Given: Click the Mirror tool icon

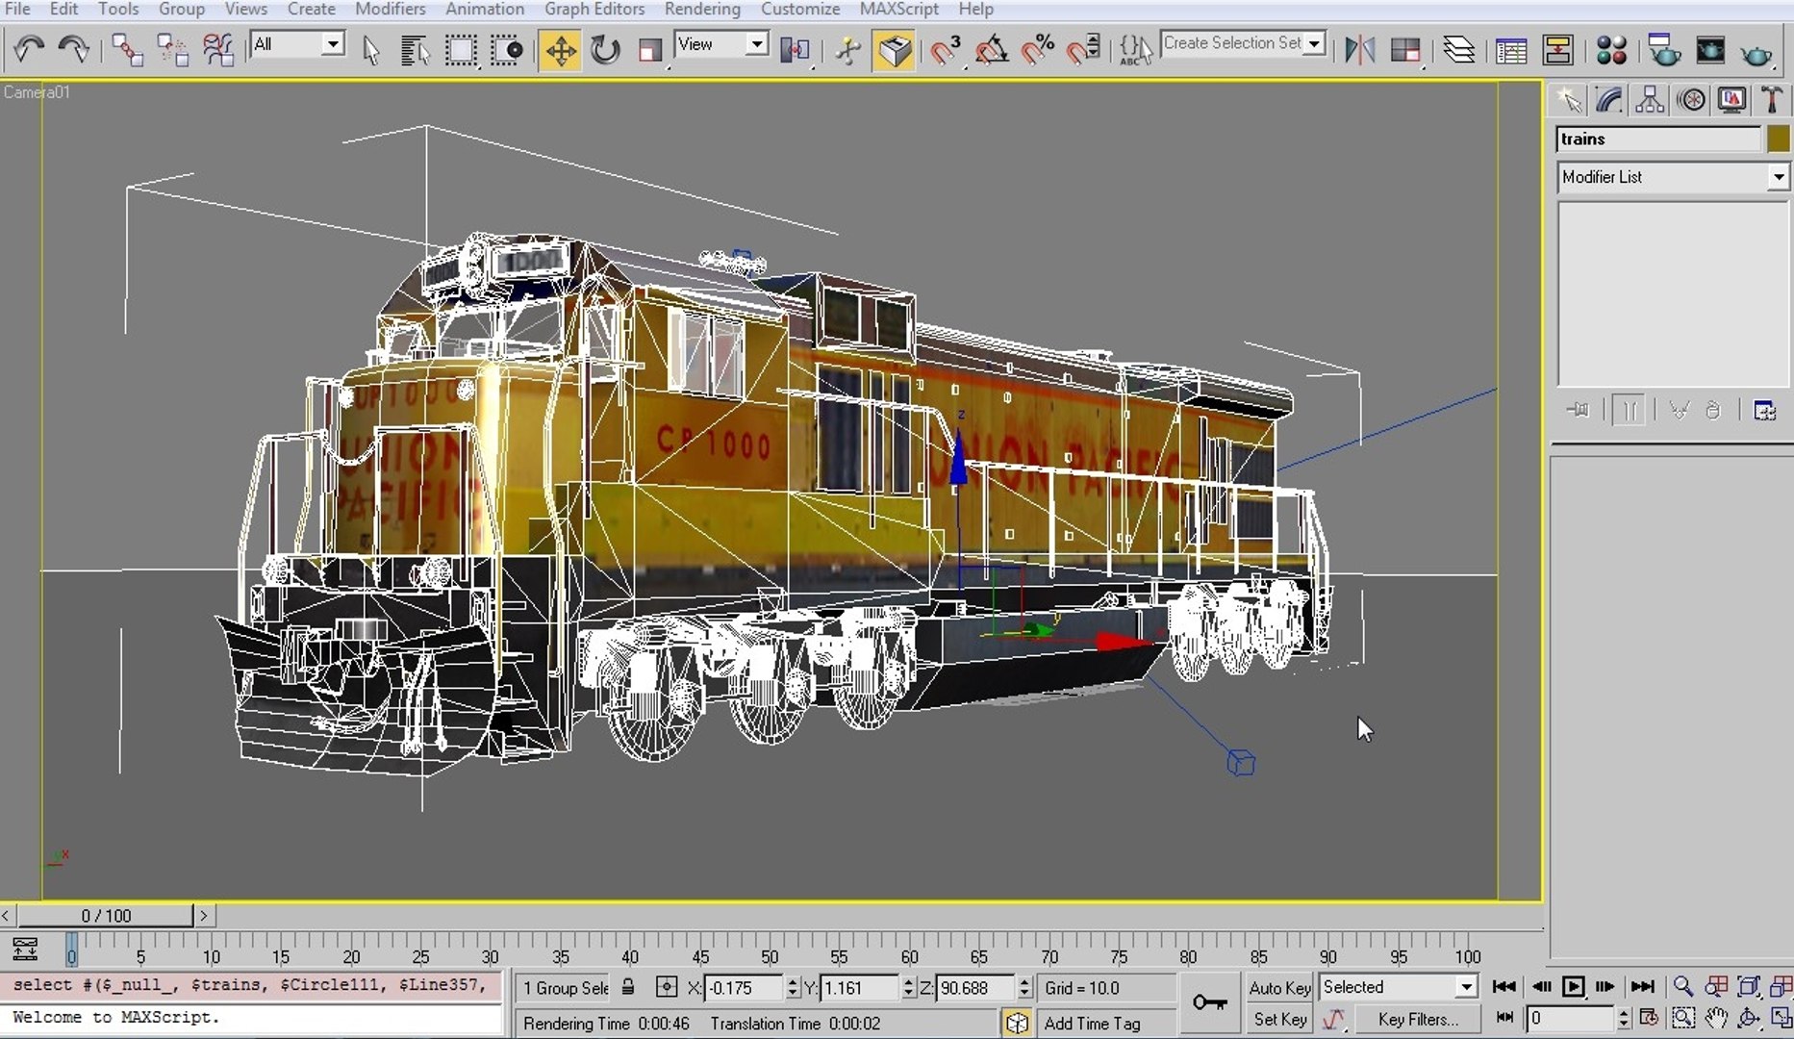Looking at the screenshot, I should (x=1359, y=49).
